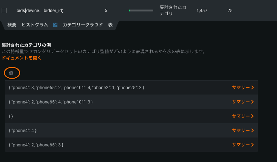Click chevron arrow in third サマリー row

click(x=253, y=116)
